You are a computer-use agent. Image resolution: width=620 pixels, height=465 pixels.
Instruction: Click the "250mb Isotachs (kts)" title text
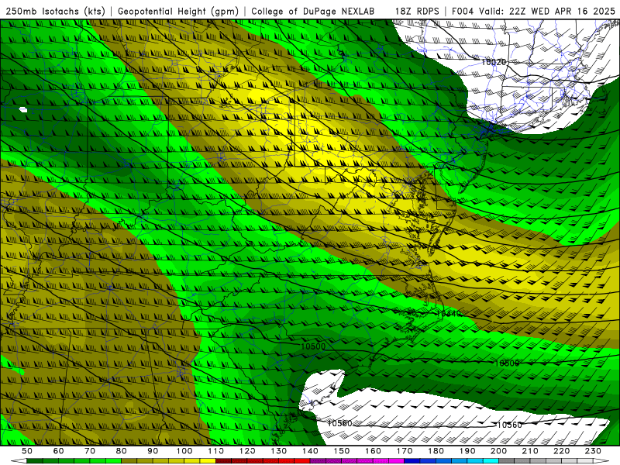pyautogui.click(x=55, y=11)
